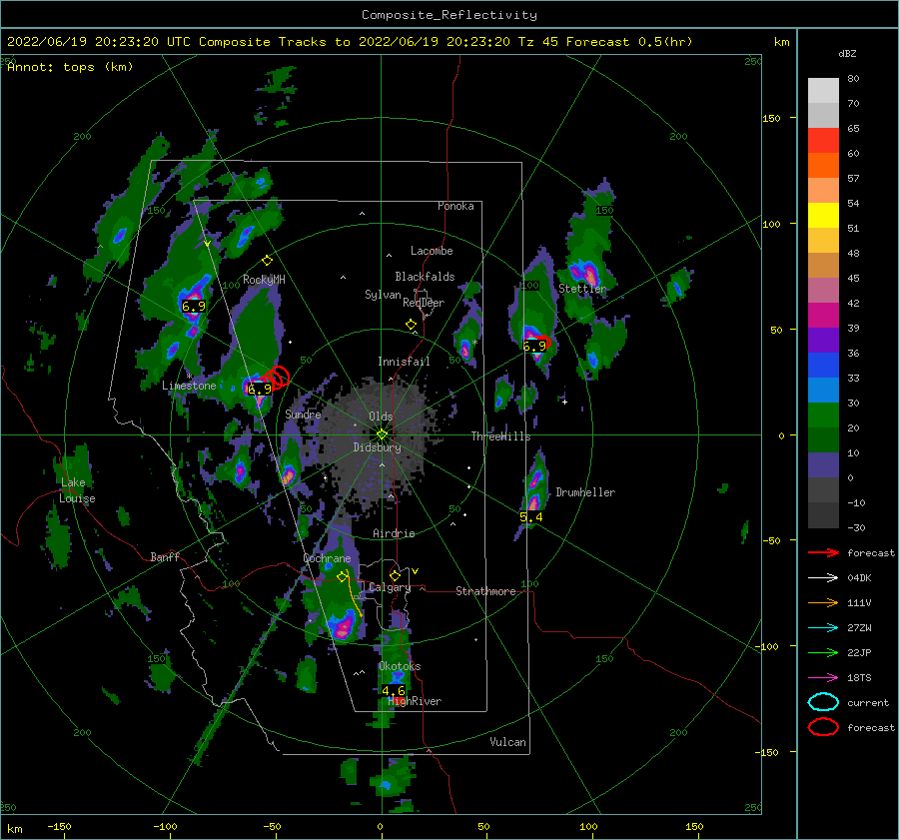The image size is (899, 840).
Task: Click the 111V legend text
Action: [x=859, y=602]
